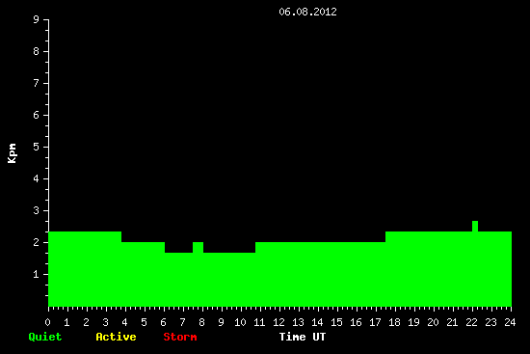Click the hour 10 tick label
Image resolution: width=530 pixels, height=354 pixels.
coord(240,322)
